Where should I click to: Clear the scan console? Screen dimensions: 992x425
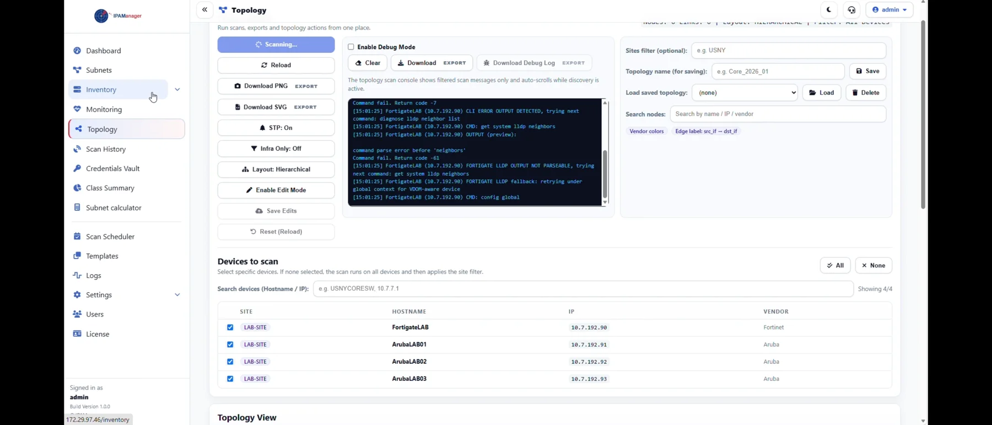(x=368, y=63)
